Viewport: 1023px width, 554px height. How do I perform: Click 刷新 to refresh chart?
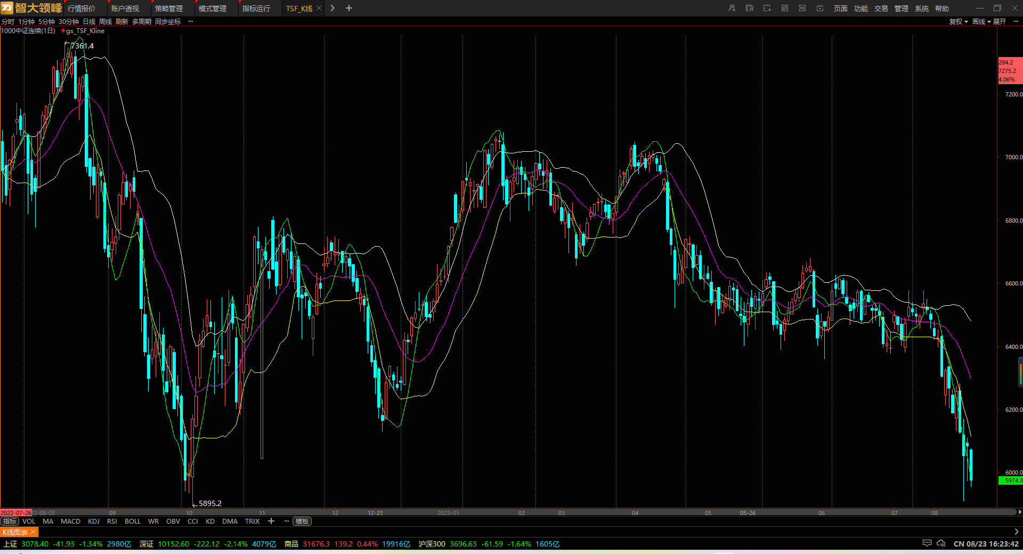(x=122, y=22)
